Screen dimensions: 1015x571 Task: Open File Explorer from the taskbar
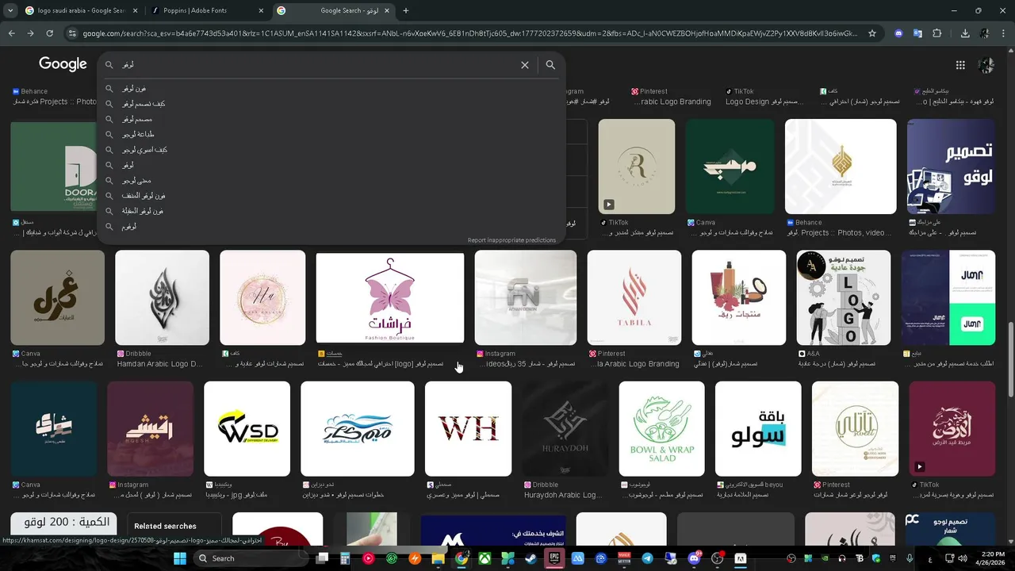(x=438, y=558)
